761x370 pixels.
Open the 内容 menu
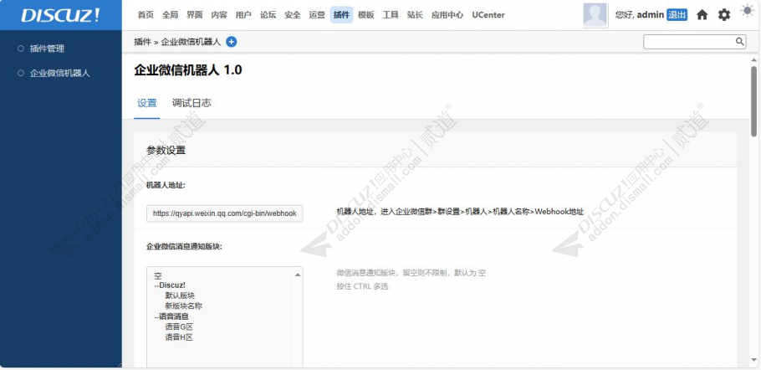click(x=219, y=15)
